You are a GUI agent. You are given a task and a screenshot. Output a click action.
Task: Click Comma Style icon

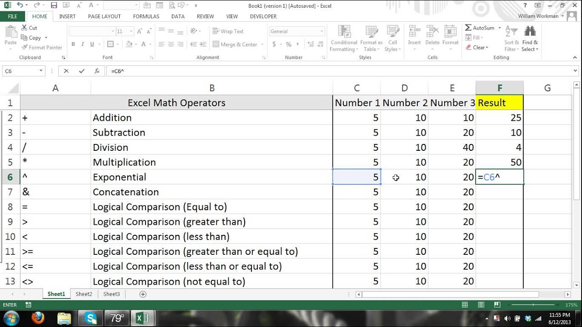pyautogui.click(x=298, y=45)
